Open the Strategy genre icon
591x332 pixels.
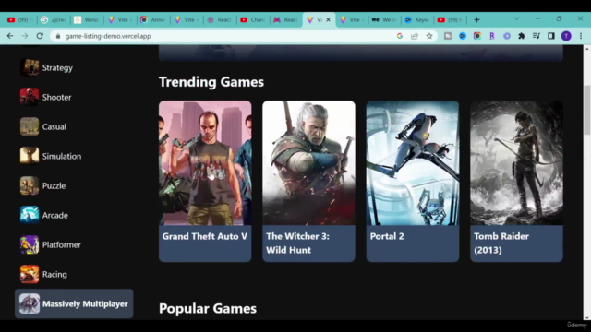pos(30,67)
